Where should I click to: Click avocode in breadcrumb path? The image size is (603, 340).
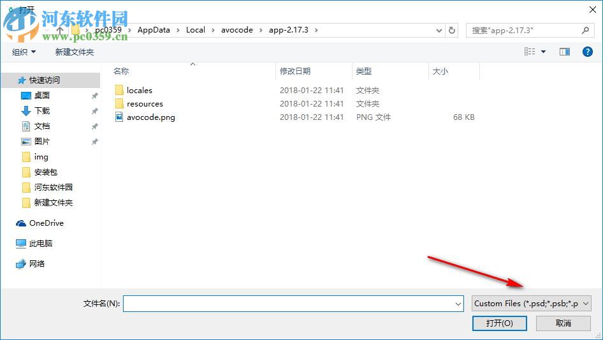(237, 30)
